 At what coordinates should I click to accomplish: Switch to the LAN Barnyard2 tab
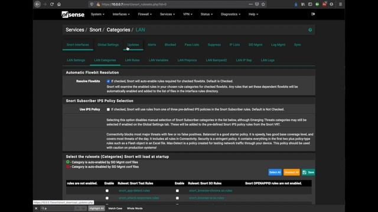[216, 60]
